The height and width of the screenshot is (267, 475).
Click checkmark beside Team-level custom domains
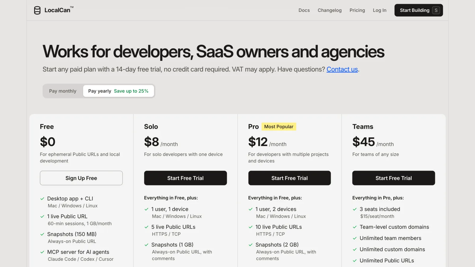pyautogui.click(x=355, y=227)
